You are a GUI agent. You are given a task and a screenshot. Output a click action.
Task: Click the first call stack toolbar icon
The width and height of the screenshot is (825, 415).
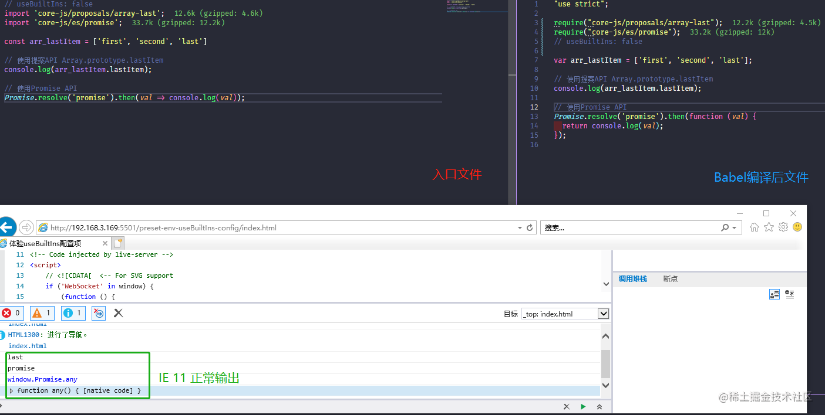pyautogui.click(x=775, y=294)
